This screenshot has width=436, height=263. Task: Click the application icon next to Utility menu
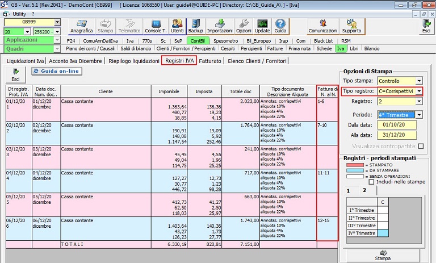pyautogui.click(x=6, y=14)
